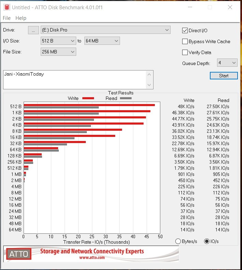This screenshot has height=270, width=242.
Task: Maximize the ATTO Disk Benchmark window
Action: pos(210,7)
